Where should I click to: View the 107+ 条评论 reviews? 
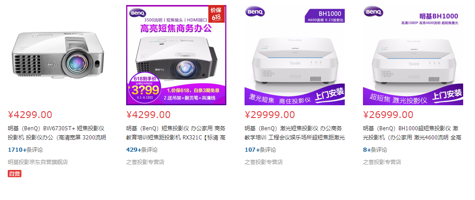click(x=260, y=150)
